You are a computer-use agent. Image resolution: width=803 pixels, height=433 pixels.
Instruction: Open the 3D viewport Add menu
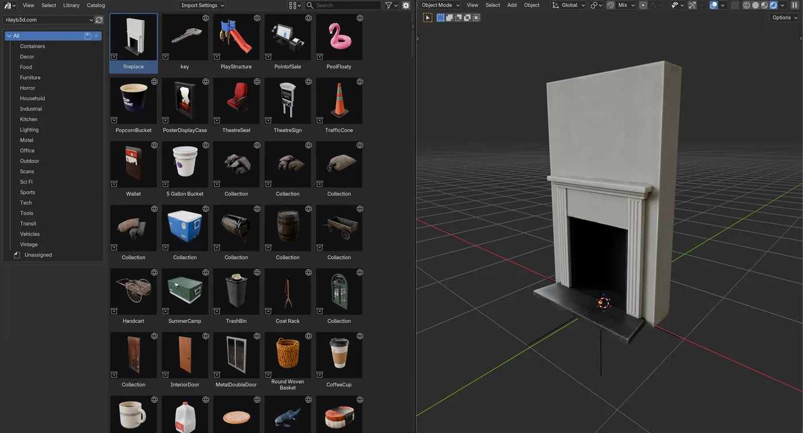coord(512,5)
